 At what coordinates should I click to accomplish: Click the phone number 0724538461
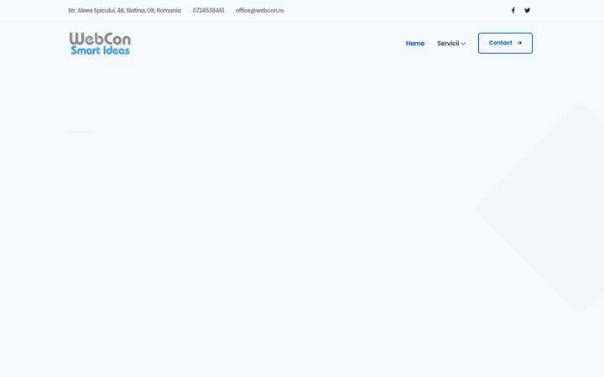tap(208, 10)
